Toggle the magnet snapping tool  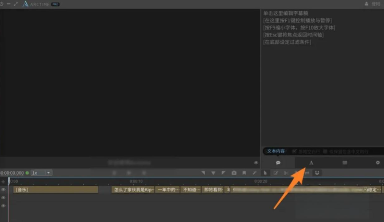tap(317, 173)
